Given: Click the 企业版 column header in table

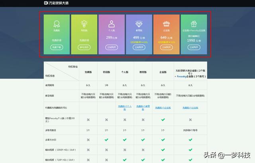Looking at the screenshot, I should click(163, 72).
